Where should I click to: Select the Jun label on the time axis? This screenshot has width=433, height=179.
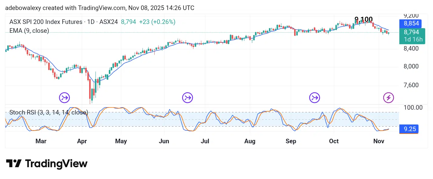tap(164, 141)
